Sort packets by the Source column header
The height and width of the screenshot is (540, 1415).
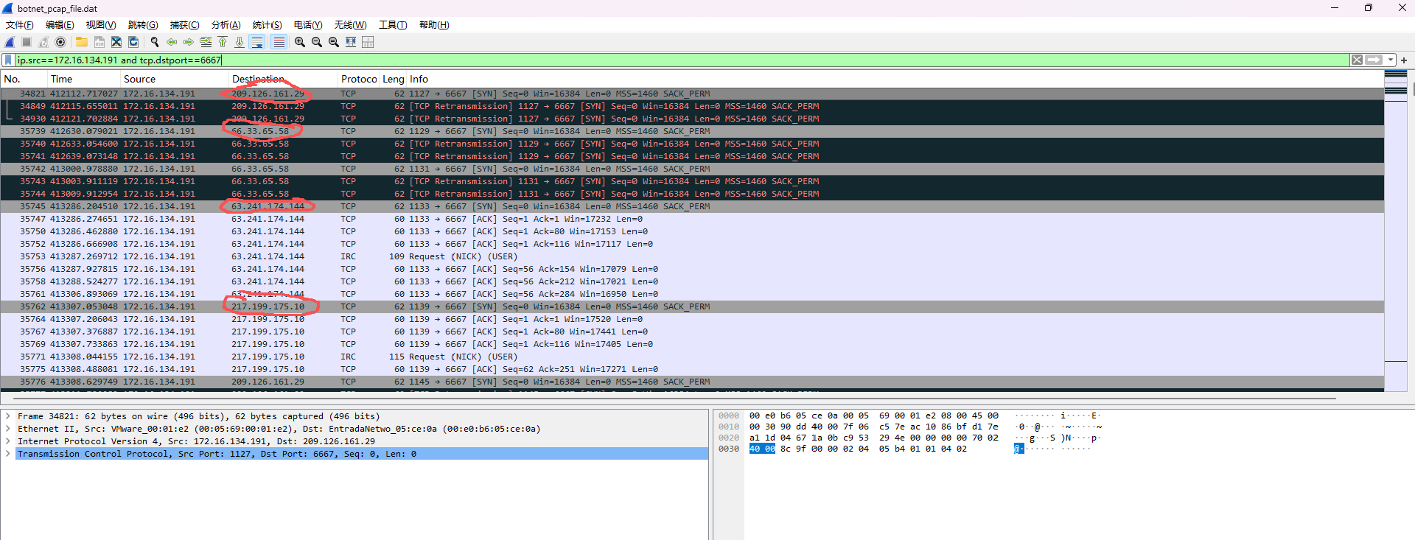tap(175, 79)
